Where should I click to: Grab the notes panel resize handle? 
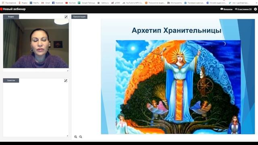[x=67, y=136]
